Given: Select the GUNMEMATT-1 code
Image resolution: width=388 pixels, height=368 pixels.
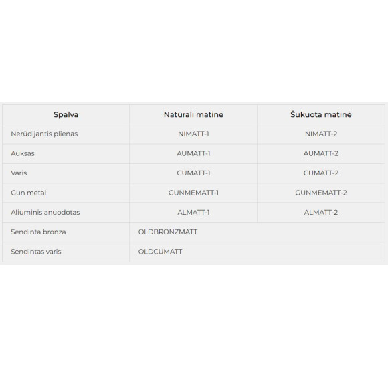Looking at the screenshot, I should click(x=193, y=193).
